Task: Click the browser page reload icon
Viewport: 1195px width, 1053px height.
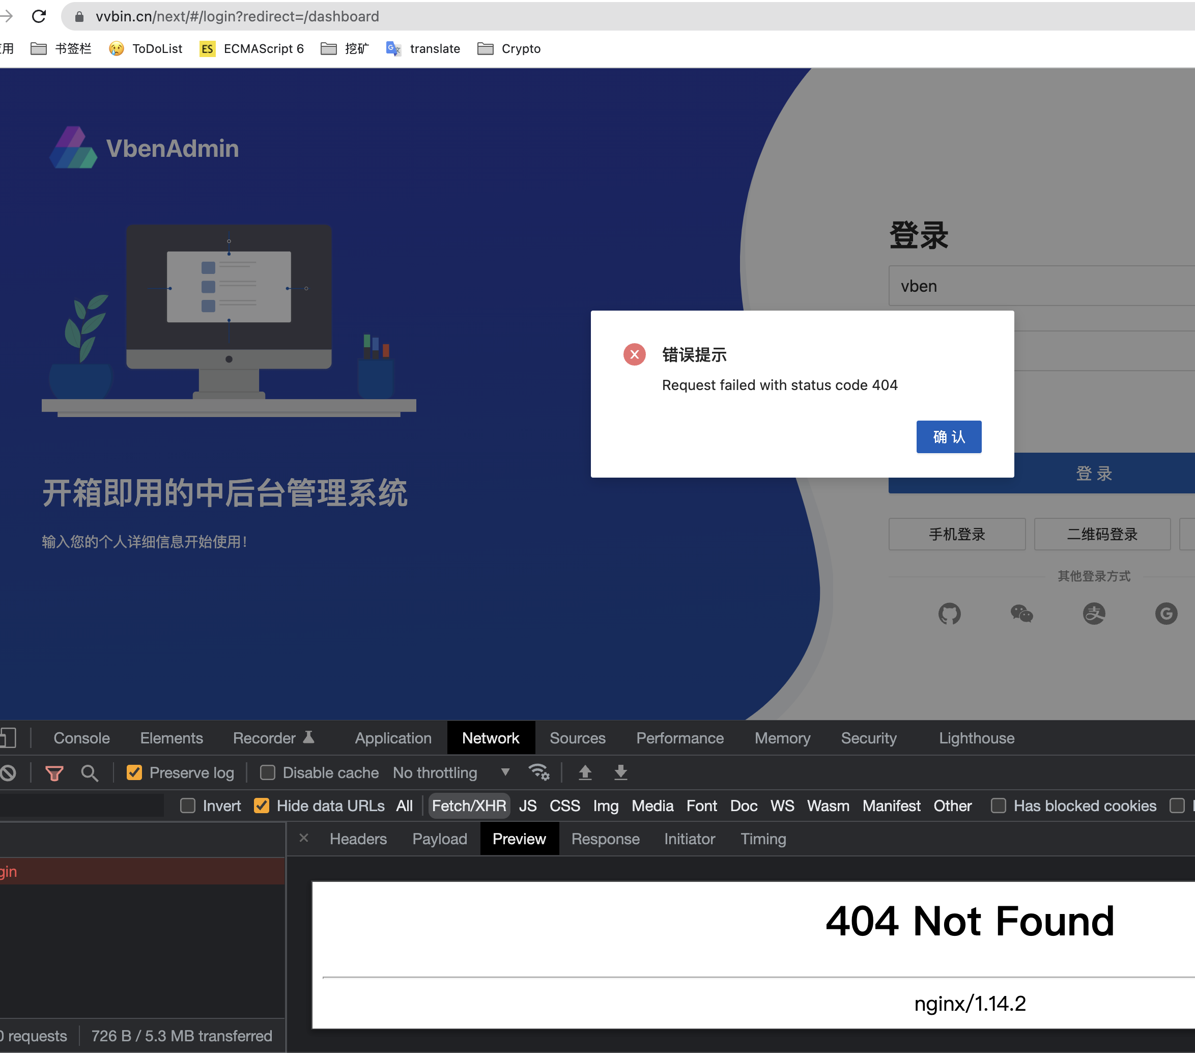Action: coord(39,16)
